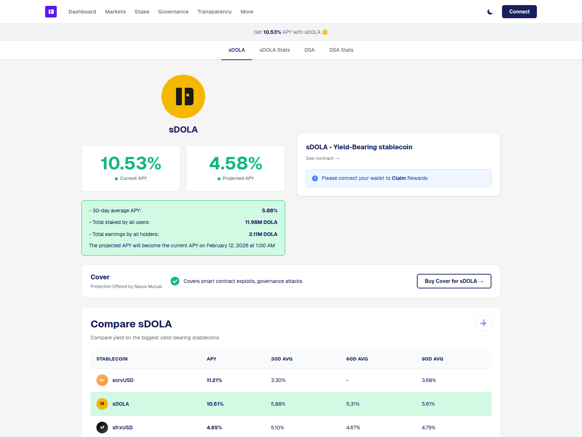582x437 pixels.
Task: Click the scrvUSD orange token icon
Action: 102,380
